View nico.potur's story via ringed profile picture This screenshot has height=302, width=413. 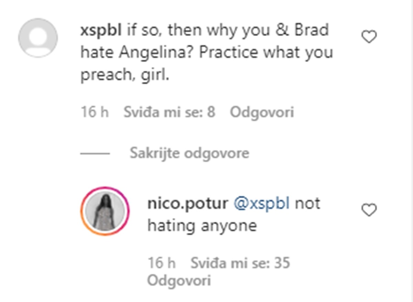(x=105, y=211)
